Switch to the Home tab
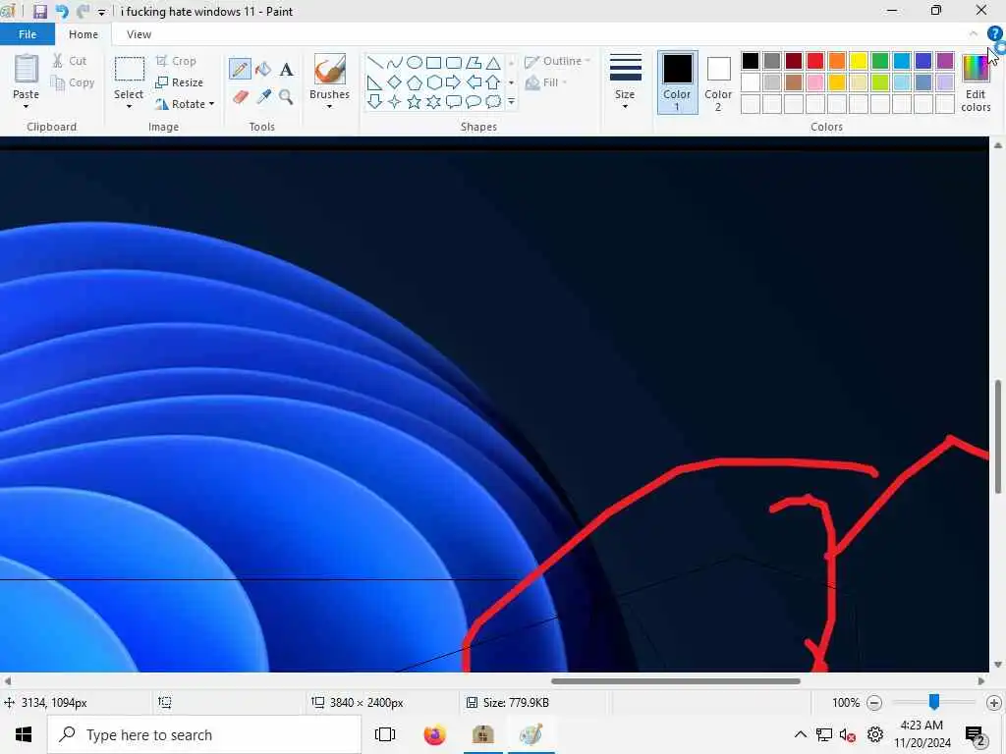This screenshot has height=754, width=1006. [x=84, y=34]
